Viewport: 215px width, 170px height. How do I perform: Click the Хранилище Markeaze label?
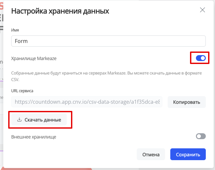pos(34,58)
